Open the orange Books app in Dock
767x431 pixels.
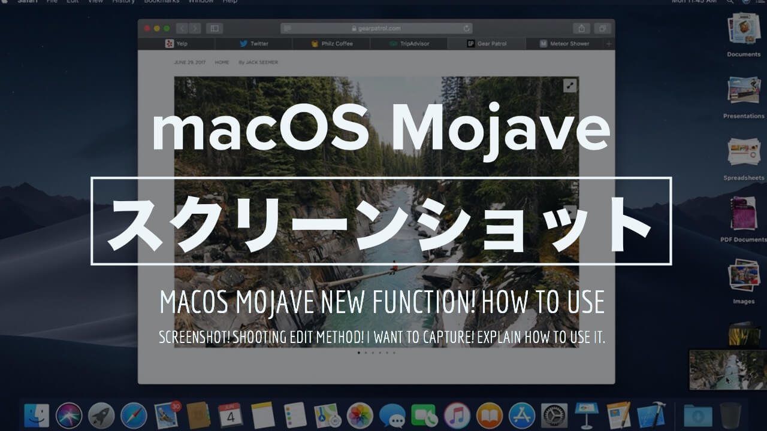(x=490, y=415)
